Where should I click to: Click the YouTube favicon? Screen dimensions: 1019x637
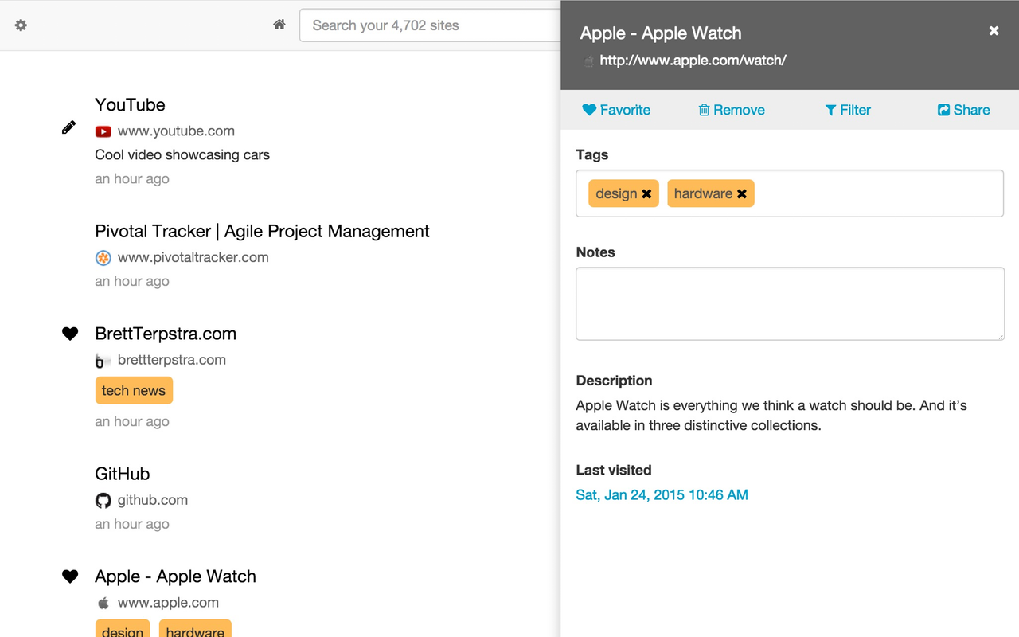coord(103,131)
